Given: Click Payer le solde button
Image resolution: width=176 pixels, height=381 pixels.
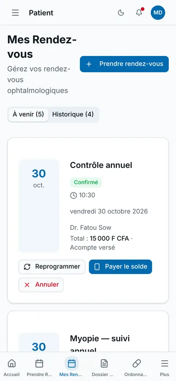Looking at the screenshot, I should point(120,266).
